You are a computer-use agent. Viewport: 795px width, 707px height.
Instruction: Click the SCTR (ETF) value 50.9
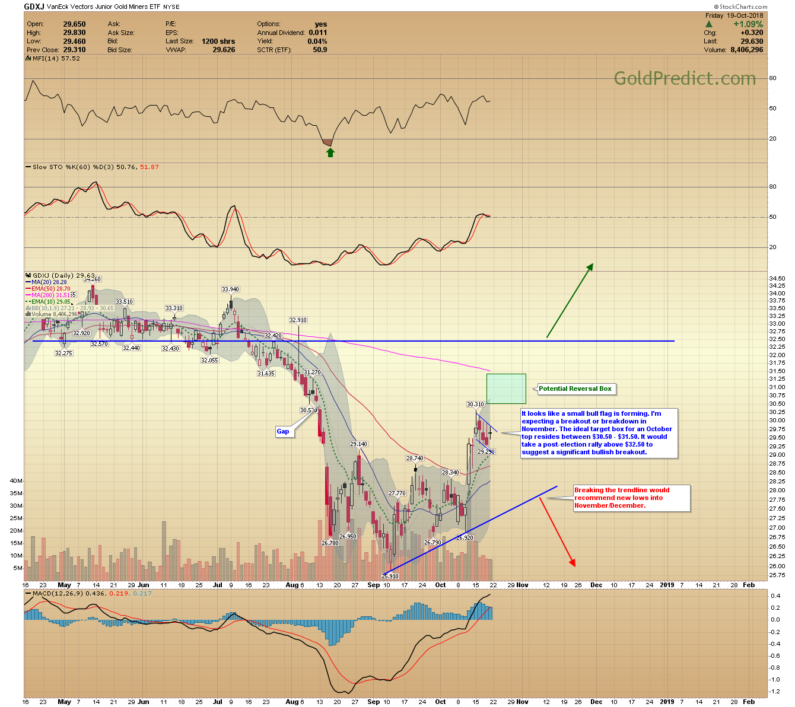point(320,50)
